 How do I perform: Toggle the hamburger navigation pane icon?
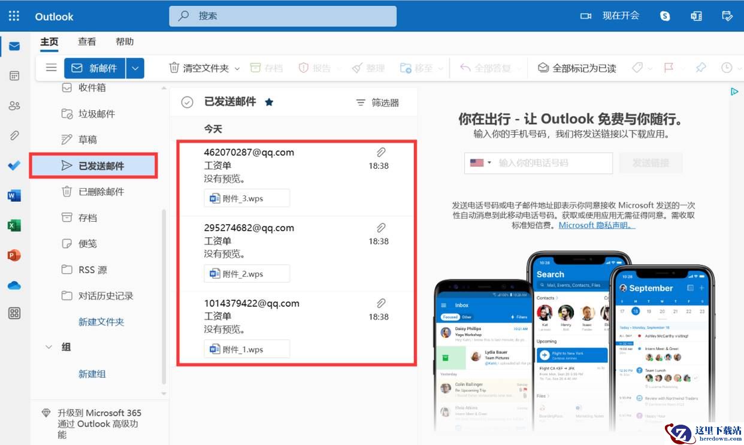[52, 68]
